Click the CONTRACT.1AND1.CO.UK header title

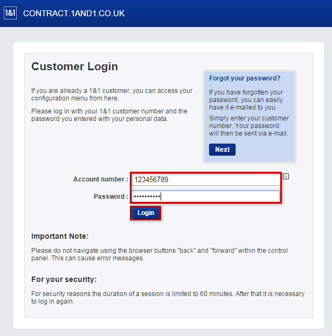[x=74, y=13]
